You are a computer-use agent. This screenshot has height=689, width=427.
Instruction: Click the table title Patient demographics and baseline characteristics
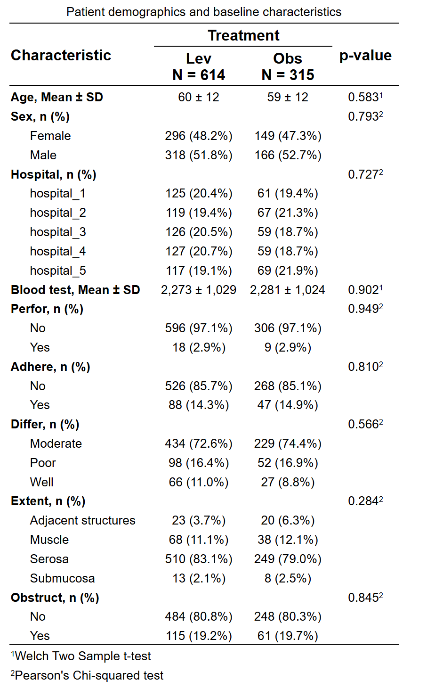tap(204, 12)
